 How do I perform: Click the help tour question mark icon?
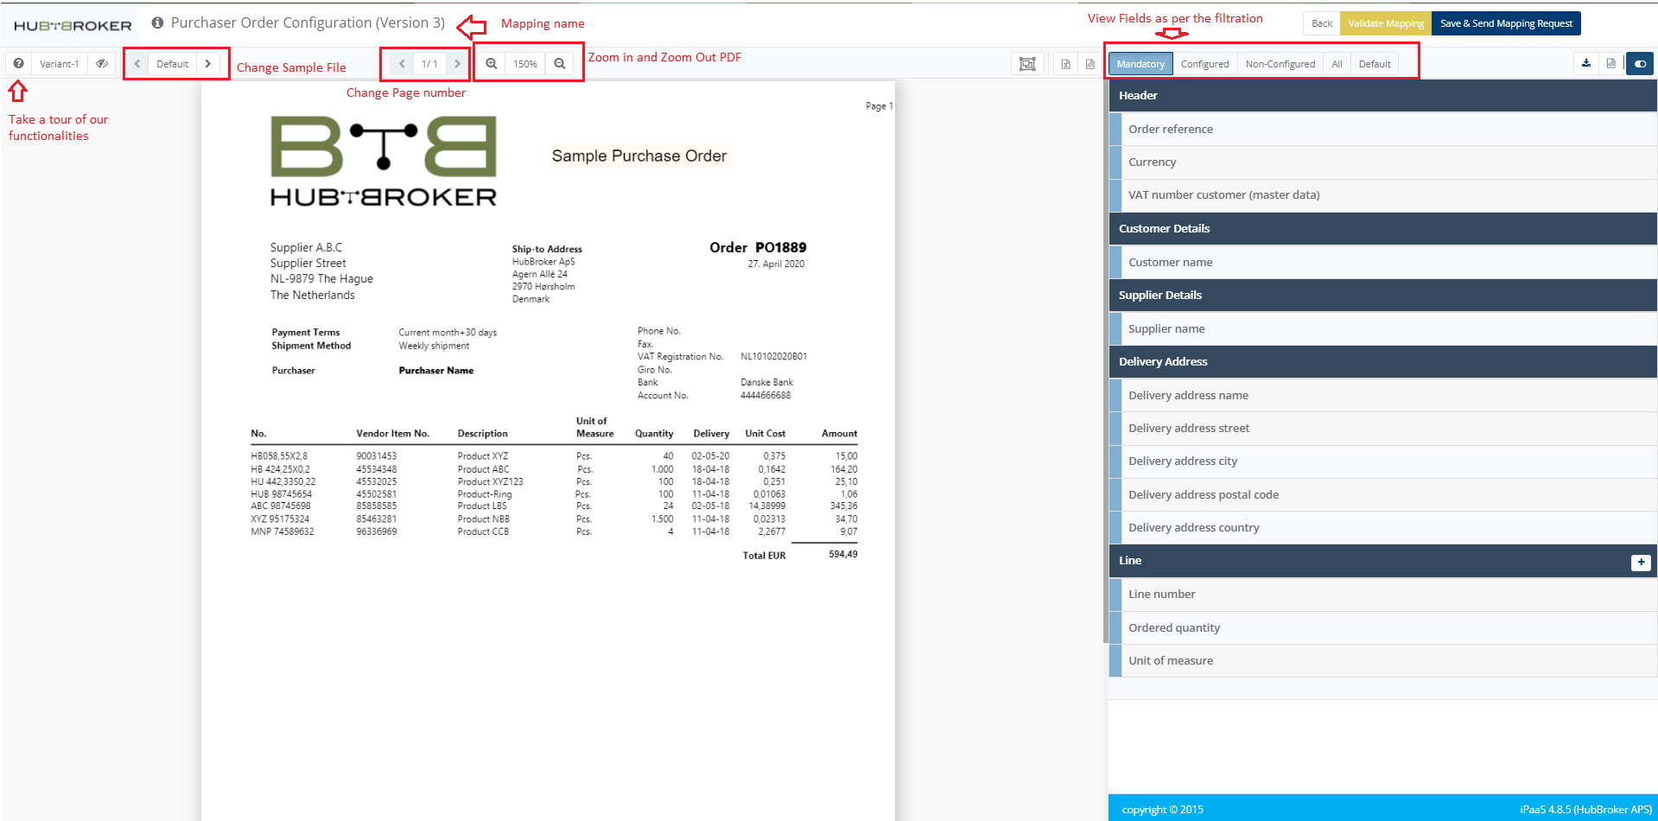(x=18, y=64)
